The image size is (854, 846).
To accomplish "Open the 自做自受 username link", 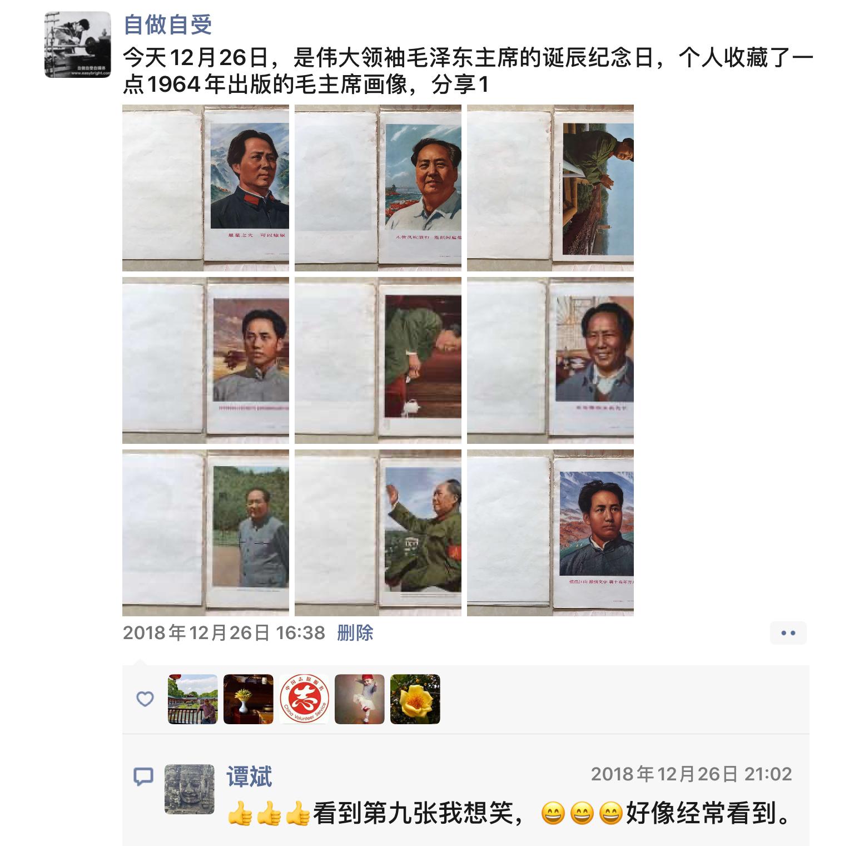I will point(168,25).
